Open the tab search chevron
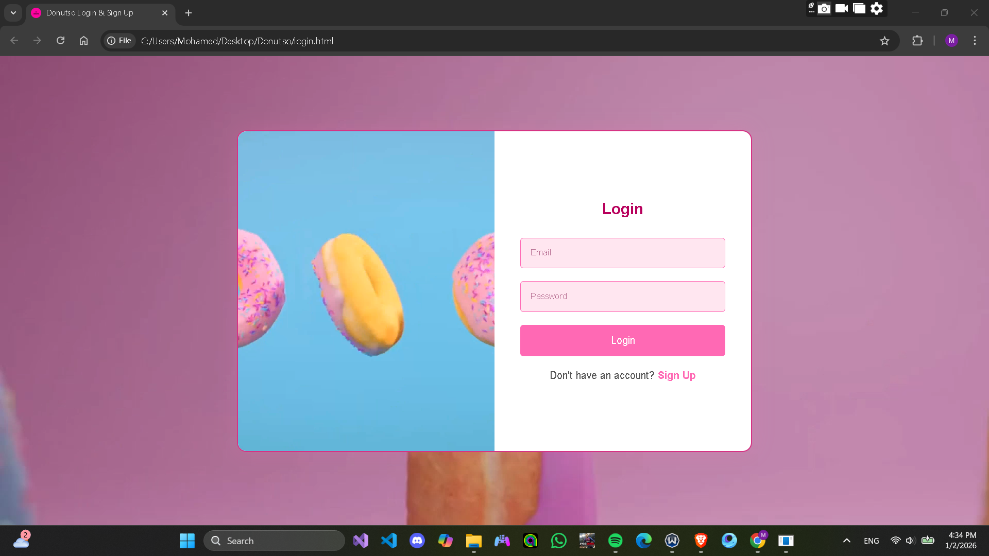This screenshot has width=989, height=556. pos(13,13)
